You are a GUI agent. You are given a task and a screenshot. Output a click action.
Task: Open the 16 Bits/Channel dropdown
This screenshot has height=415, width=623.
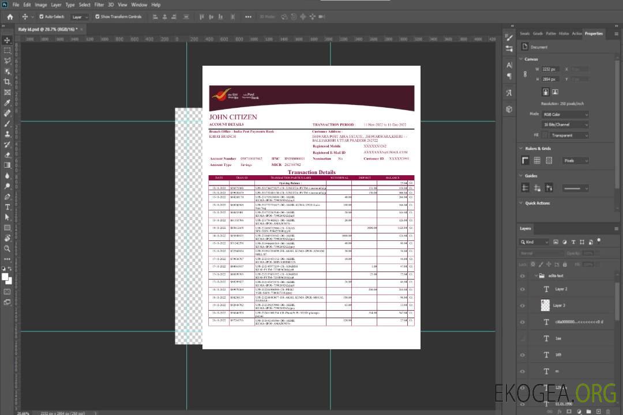(x=565, y=124)
